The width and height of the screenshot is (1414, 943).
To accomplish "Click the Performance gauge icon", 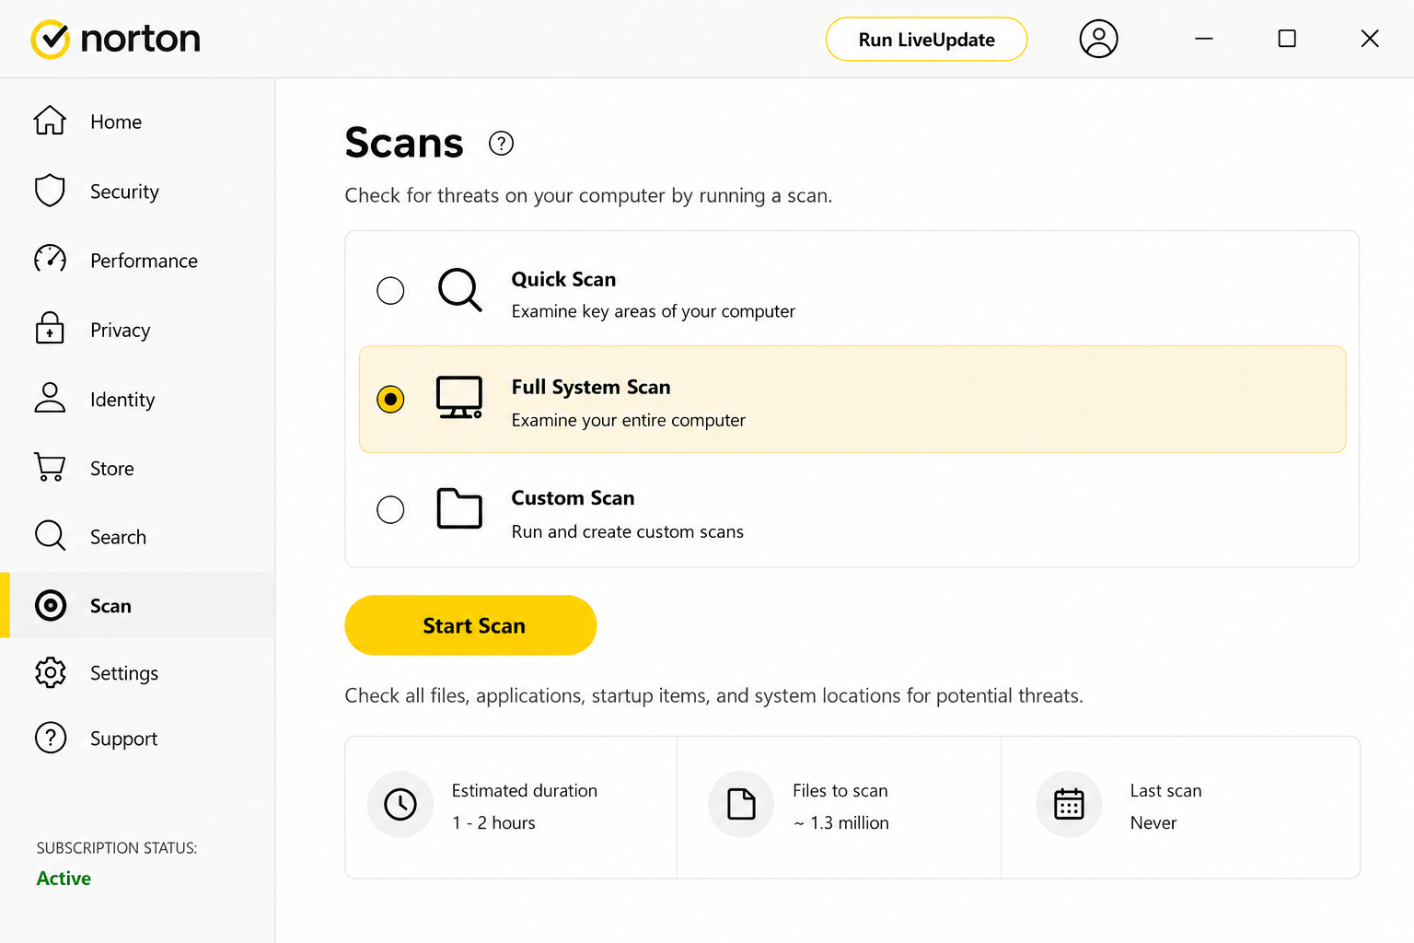I will 50,260.
